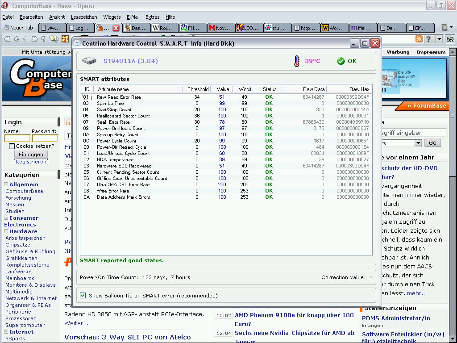457x343 pixels.
Task: Open the search scope dropdown beside Go
Action: tap(418, 143)
